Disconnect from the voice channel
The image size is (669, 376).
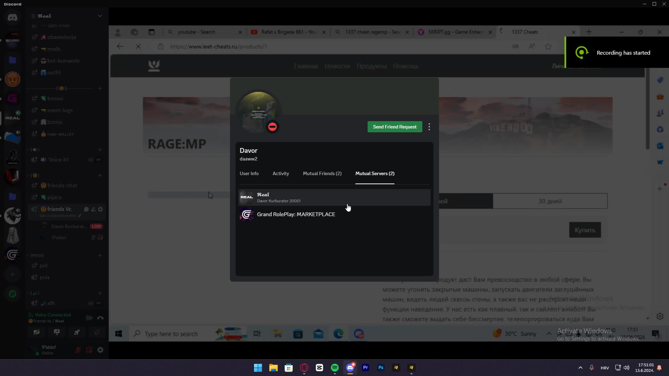(100, 318)
